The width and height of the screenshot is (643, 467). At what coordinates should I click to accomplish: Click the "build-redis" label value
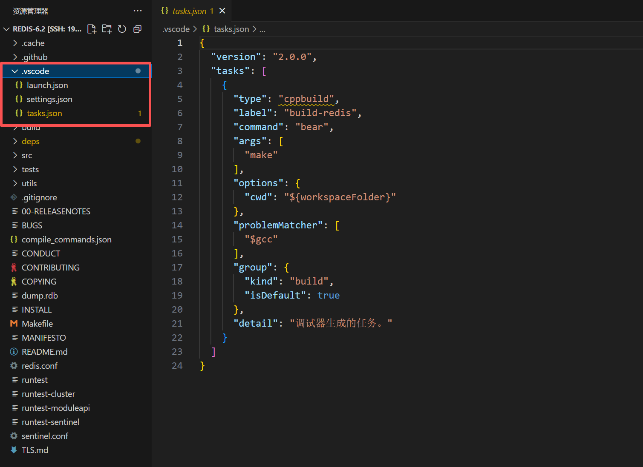(320, 113)
